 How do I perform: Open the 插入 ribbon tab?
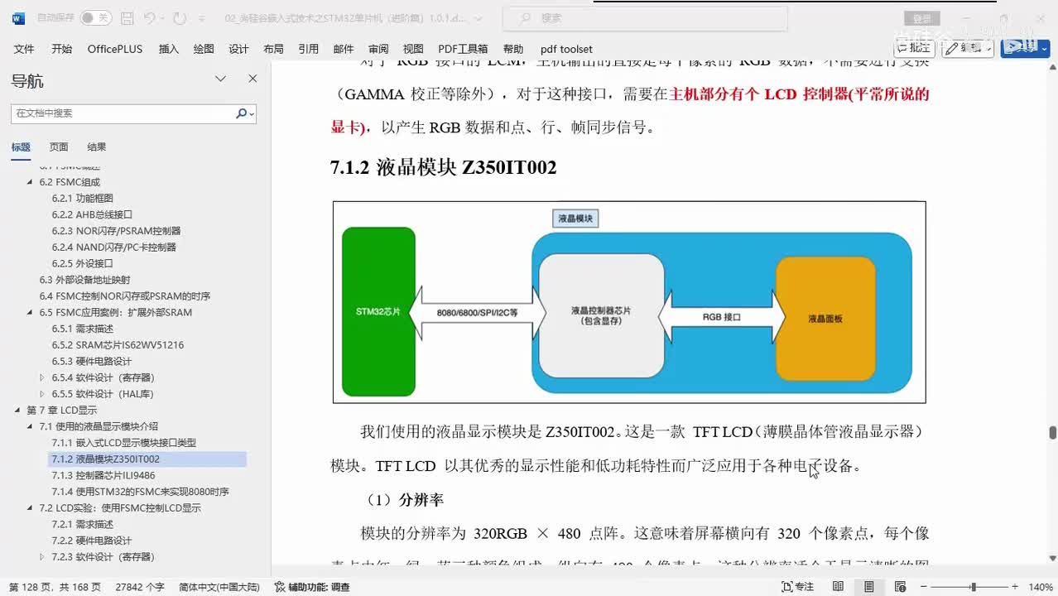coord(169,49)
